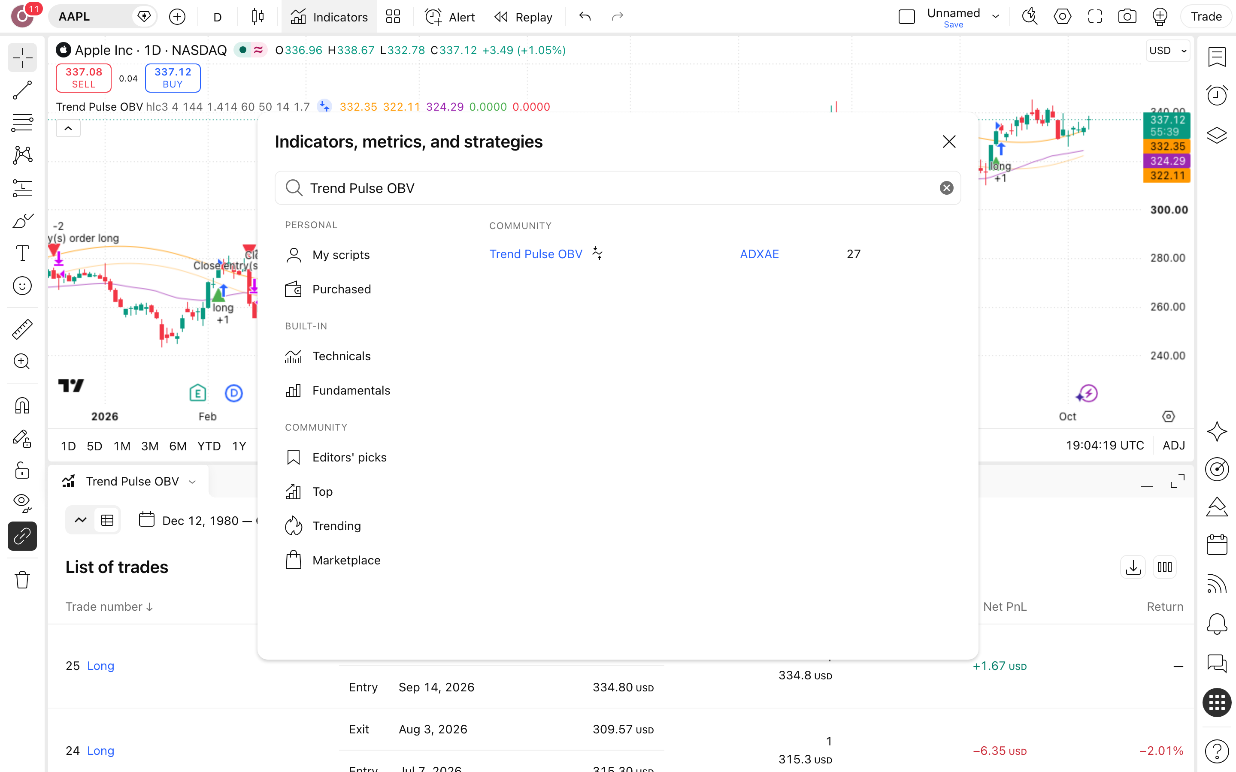Select the ruler measure tool
This screenshot has width=1236, height=772.
[x=22, y=329]
